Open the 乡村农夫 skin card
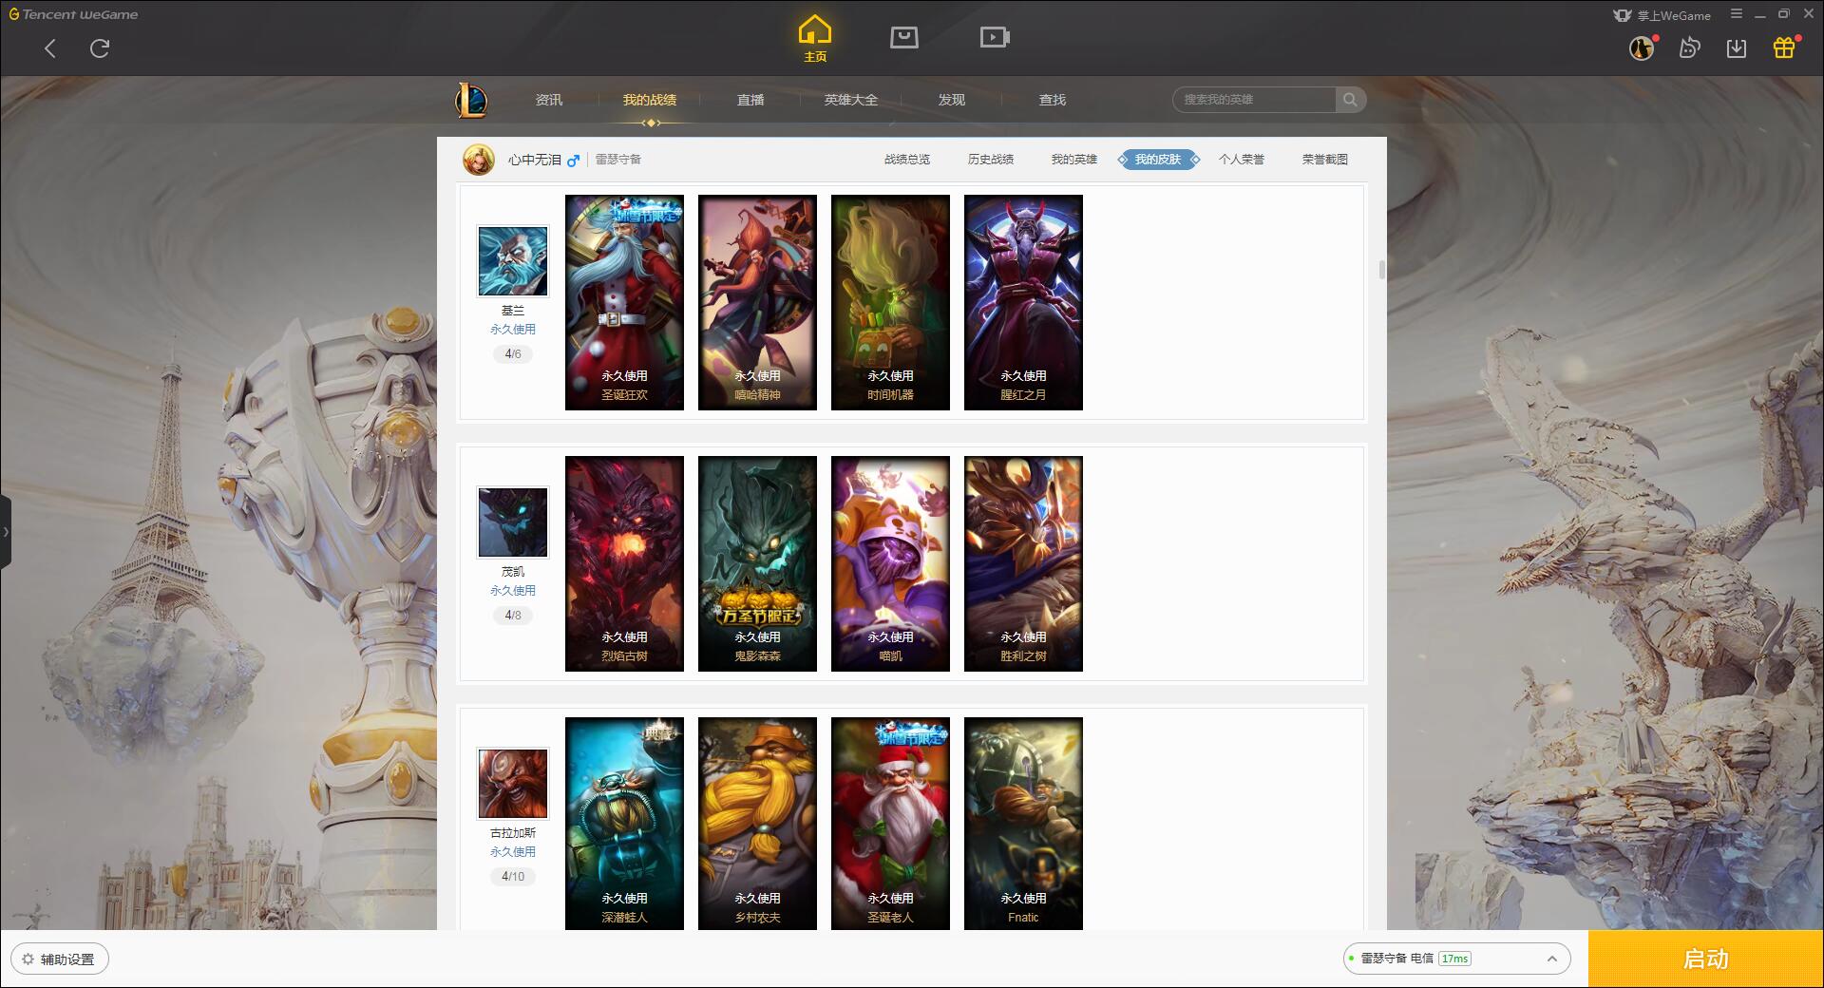Screen dimensions: 1824x988 pyautogui.click(x=757, y=823)
